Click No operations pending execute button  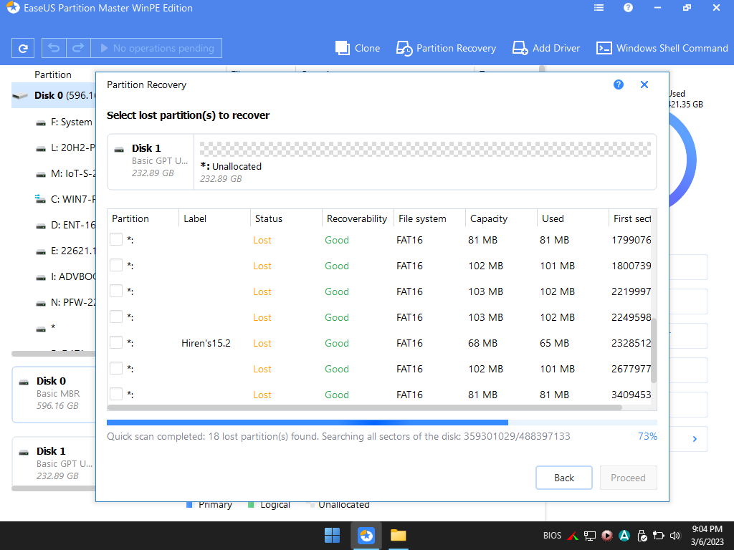click(156, 48)
